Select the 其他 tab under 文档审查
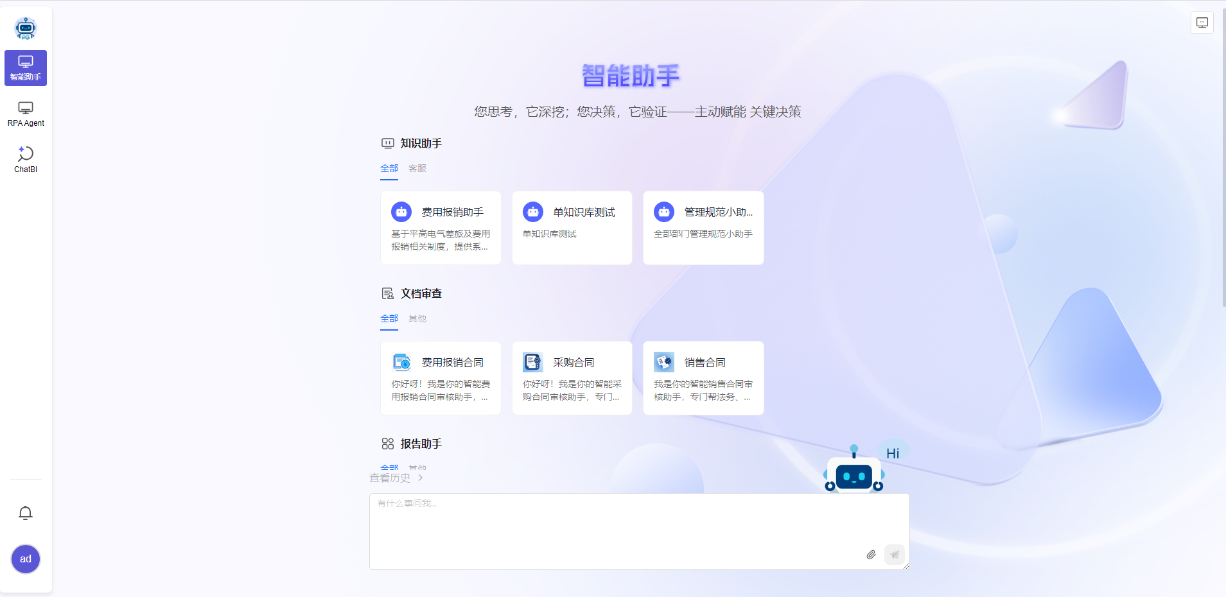The height and width of the screenshot is (597, 1226). pyautogui.click(x=417, y=318)
